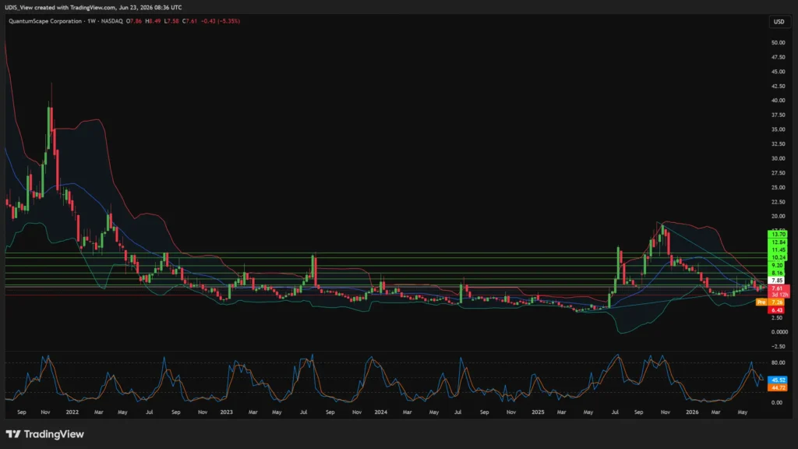Click the 0.0000 price axis tick
798x449 pixels.
[x=779, y=332]
